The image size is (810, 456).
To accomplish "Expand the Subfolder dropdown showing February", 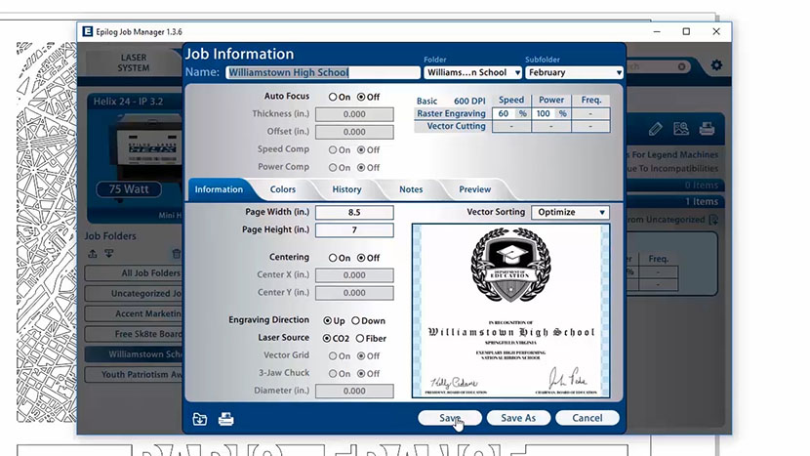I will coord(573,72).
